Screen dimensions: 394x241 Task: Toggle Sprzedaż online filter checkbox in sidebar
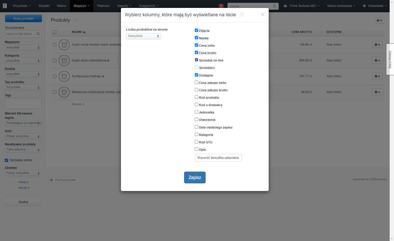[7, 160]
